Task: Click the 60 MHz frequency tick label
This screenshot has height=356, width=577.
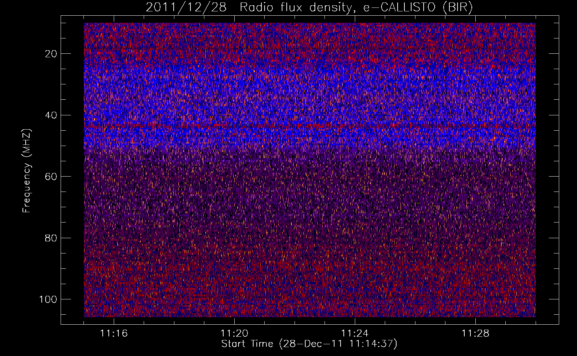Action: point(51,177)
